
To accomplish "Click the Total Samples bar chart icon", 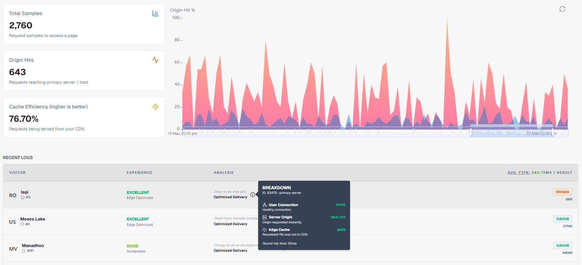I will pos(155,13).
